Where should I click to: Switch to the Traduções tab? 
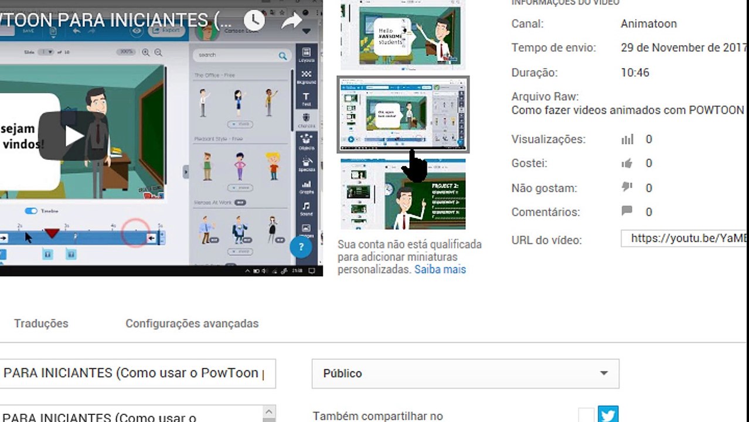(x=41, y=324)
